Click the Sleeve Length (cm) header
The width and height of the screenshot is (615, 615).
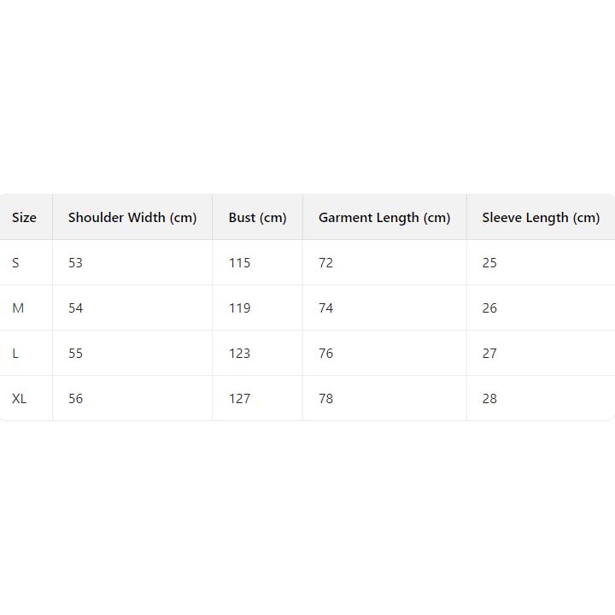pos(541,217)
